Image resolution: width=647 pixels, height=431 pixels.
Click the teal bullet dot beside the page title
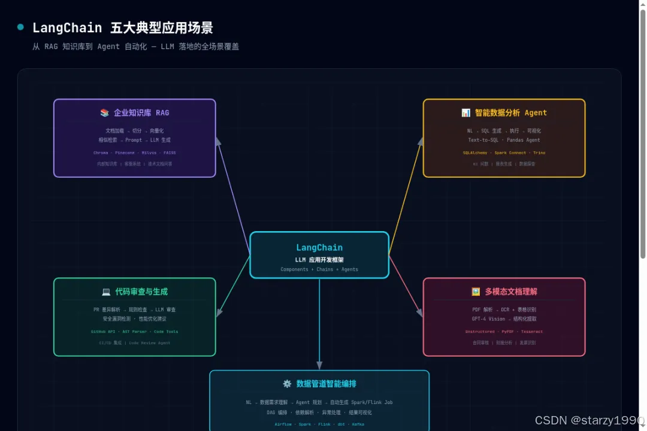click(x=20, y=27)
